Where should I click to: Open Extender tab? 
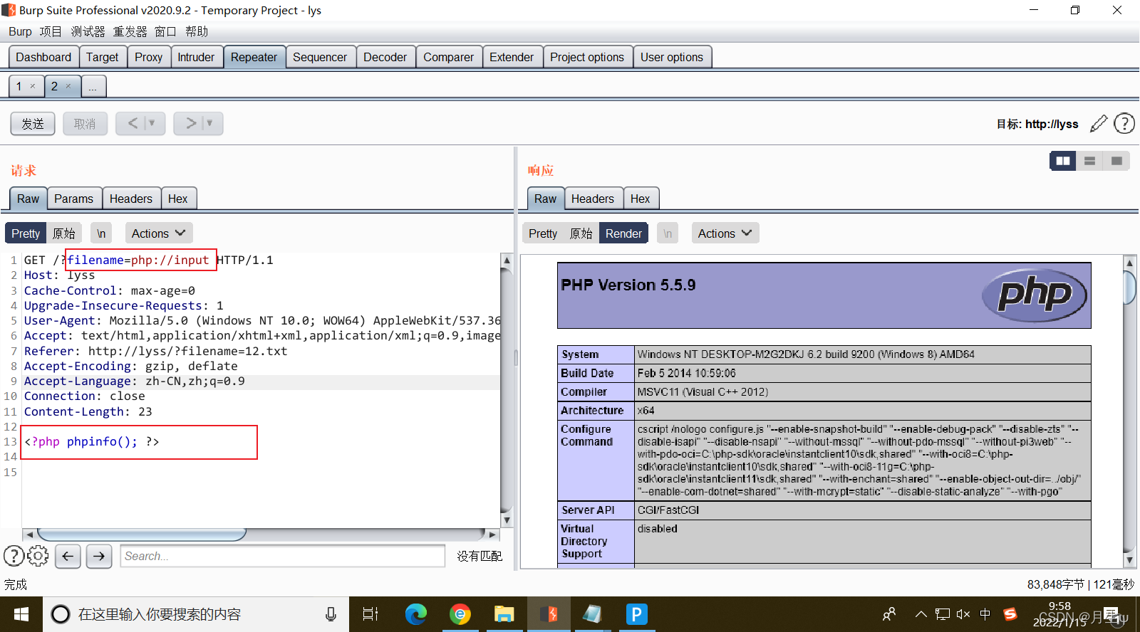(512, 57)
